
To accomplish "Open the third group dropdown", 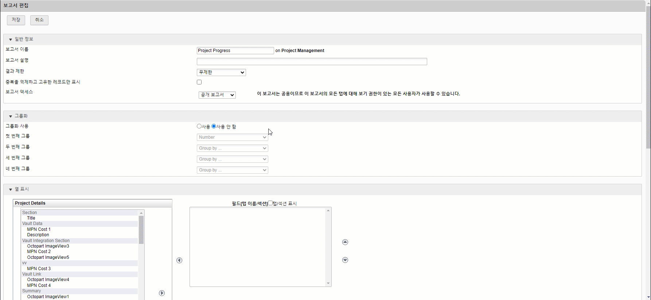I will (x=233, y=159).
